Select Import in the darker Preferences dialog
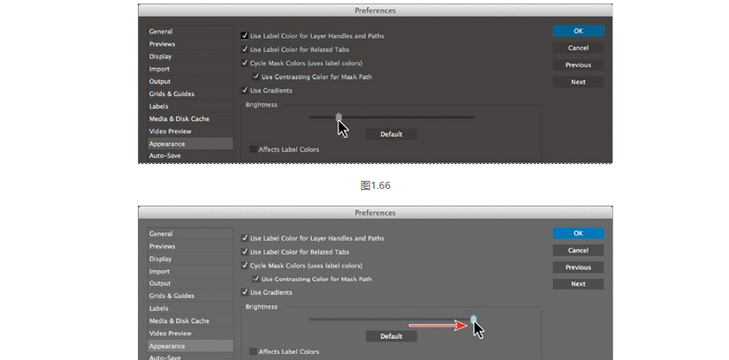Screen dimensions: 729x360 pyautogui.click(x=190, y=69)
